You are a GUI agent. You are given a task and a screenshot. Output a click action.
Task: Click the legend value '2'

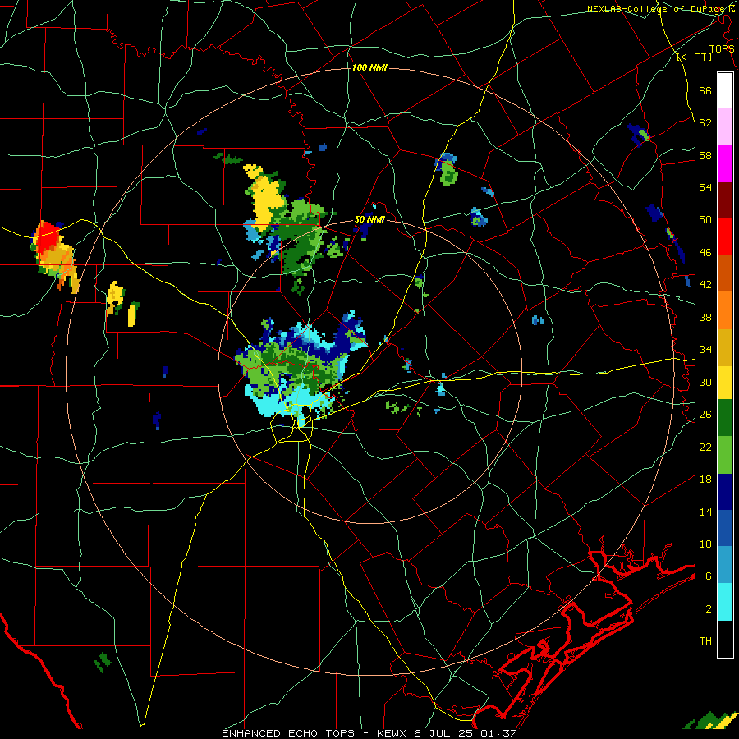coord(709,609)
